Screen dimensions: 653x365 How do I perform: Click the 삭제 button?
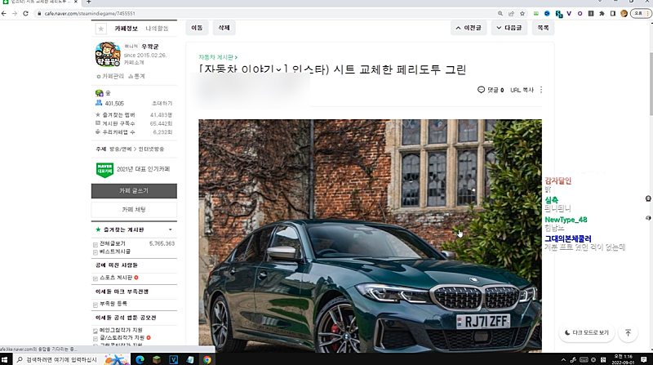coord(224,28)
